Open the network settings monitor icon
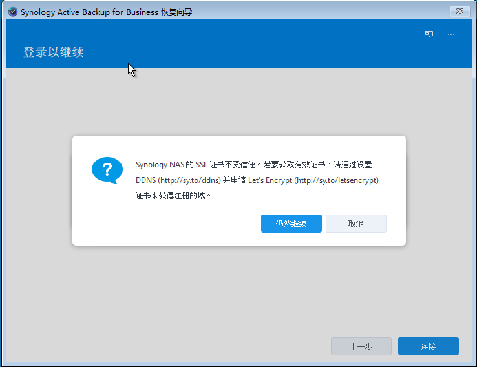Screen dimensions: 477x367 pyautogui.click(x=429, y=34)
